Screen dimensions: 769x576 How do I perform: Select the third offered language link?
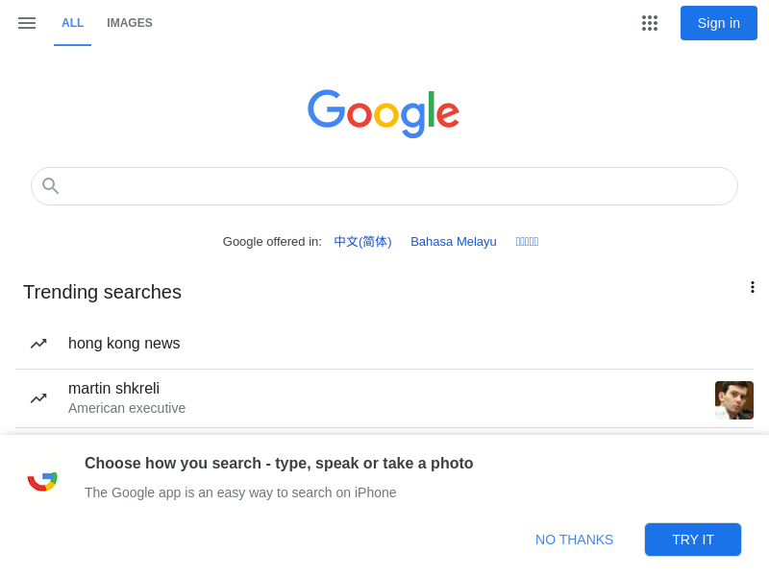point(527,242)
